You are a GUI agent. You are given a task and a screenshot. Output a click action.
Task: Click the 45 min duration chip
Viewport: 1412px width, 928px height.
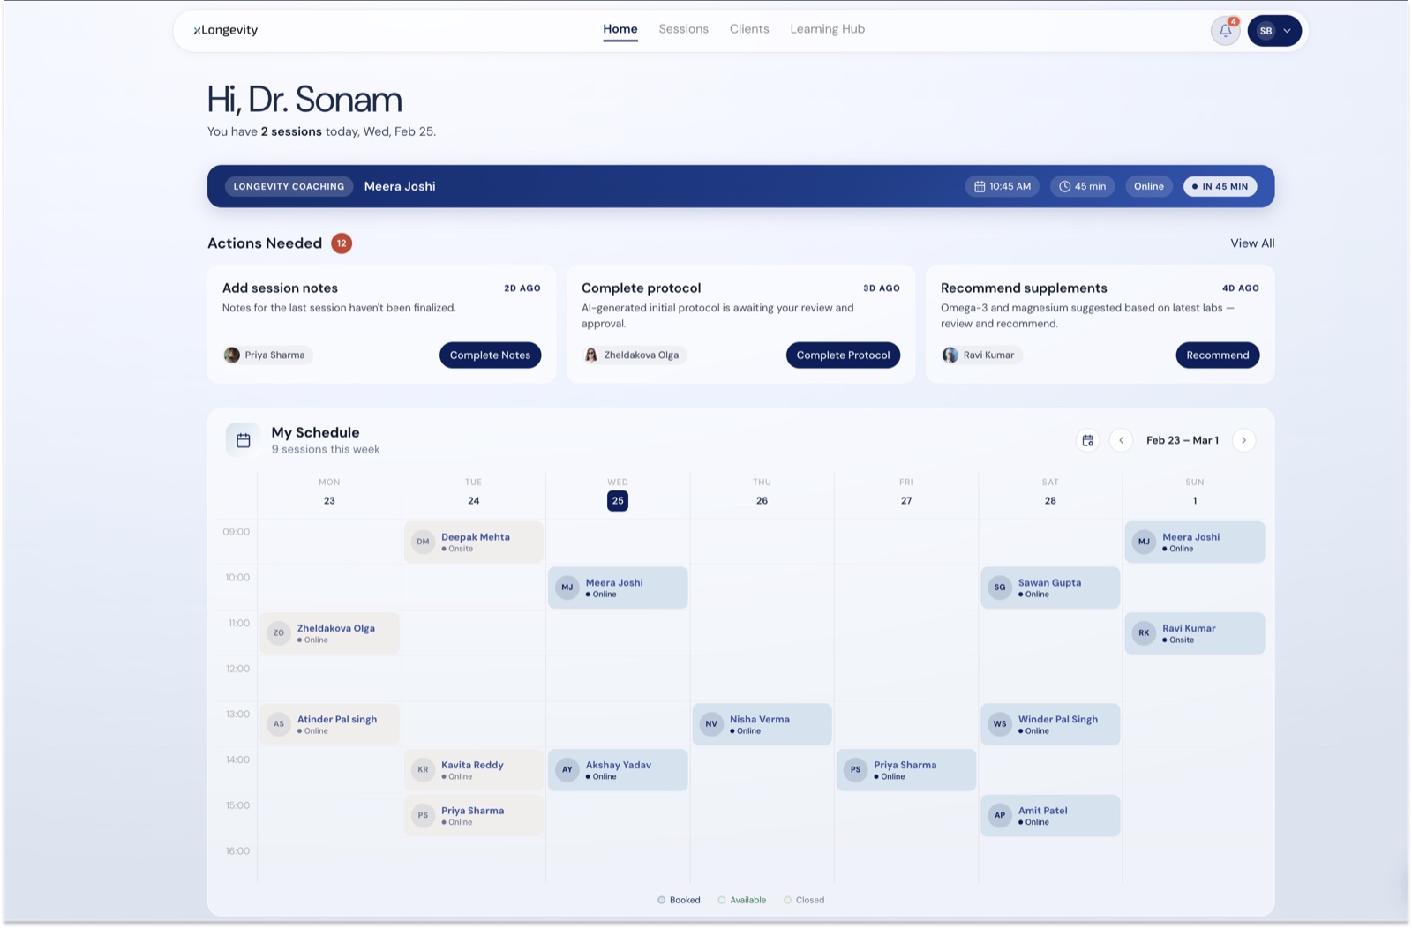1082,187
